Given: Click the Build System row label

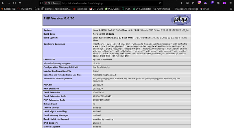Looking at the screenshot, I should [x=50, y=38].
